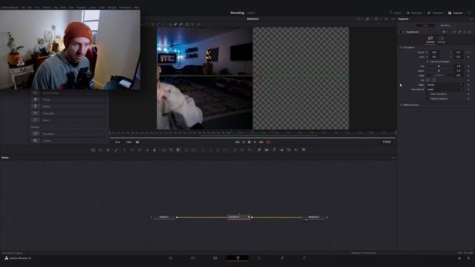Add a Rectangle mask from toolbar
This screenshot has width=475, height=267.
203,150
